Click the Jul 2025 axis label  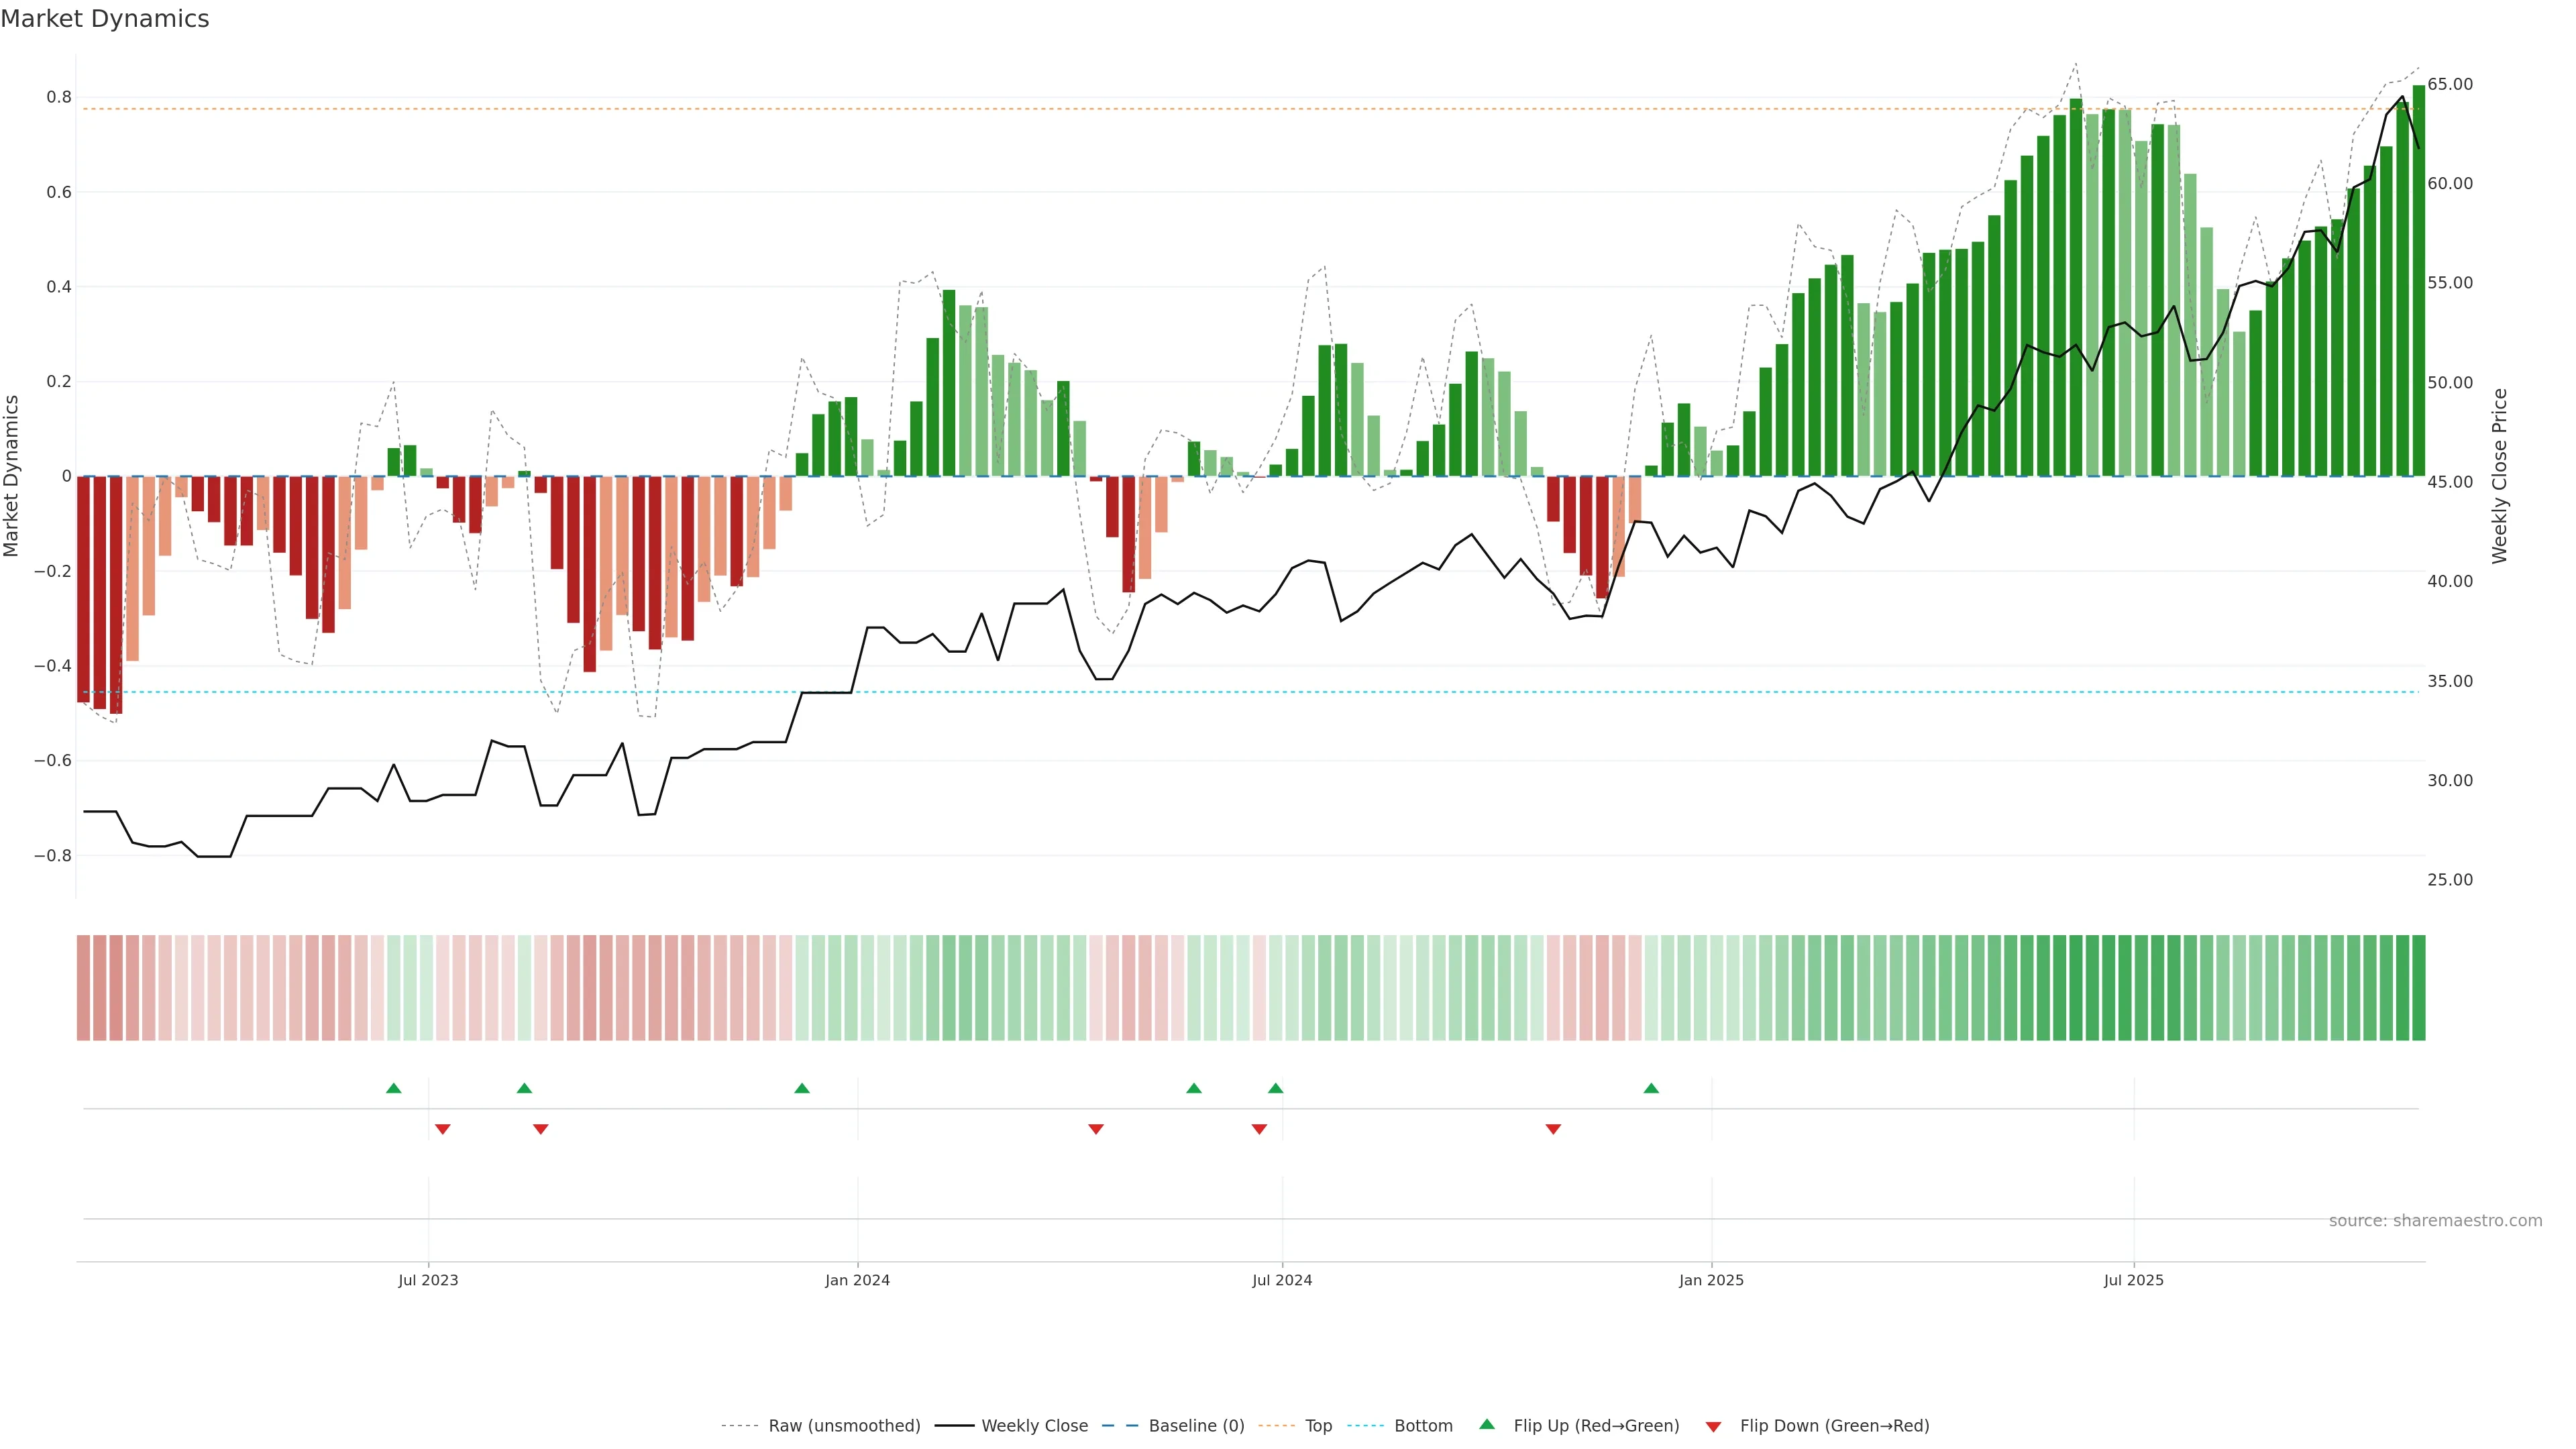2133,1280
